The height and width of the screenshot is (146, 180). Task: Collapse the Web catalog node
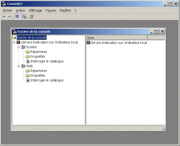[x=19, y=66]
